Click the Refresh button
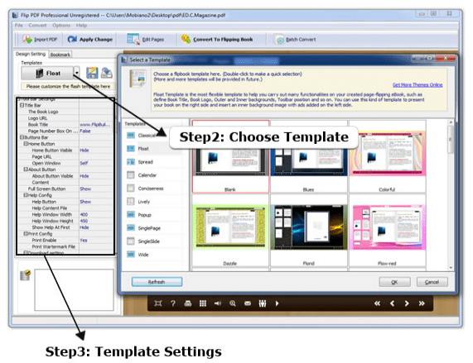The image size is (473, 363). point(157,282)
